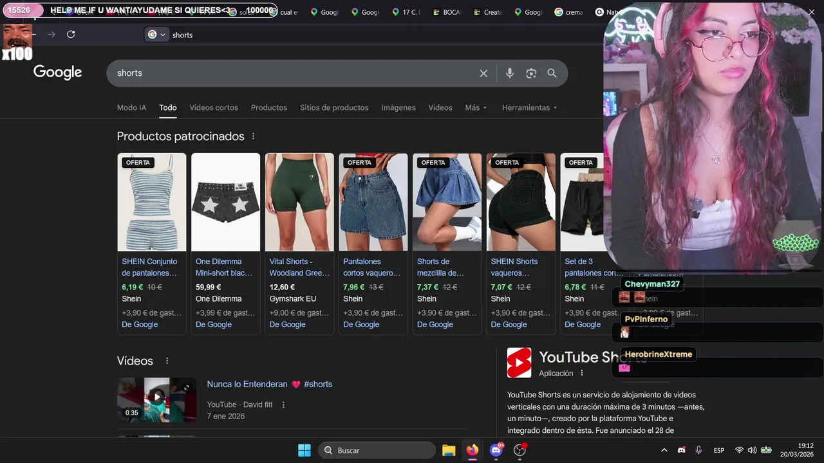Screen dimensions: 824x463
Task: Click the black star shorts product image
Action: (x=225, y=202)
